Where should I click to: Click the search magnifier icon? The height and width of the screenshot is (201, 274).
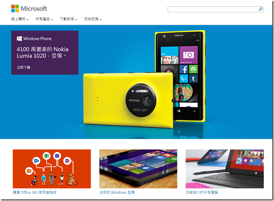[260, 9]
